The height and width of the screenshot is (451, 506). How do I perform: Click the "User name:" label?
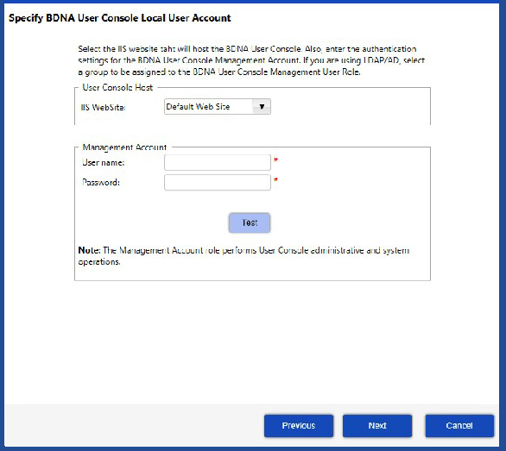[x=104, y=162]
